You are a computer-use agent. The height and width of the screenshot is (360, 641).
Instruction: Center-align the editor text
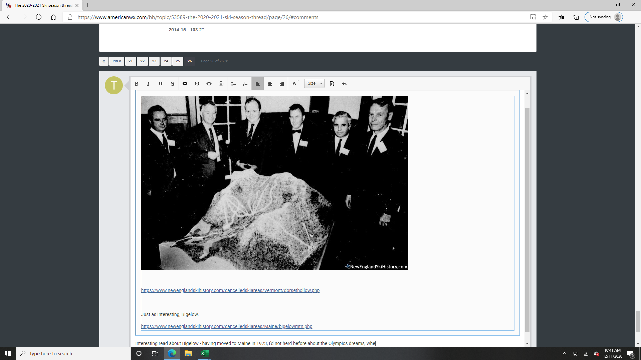(270, 84)
